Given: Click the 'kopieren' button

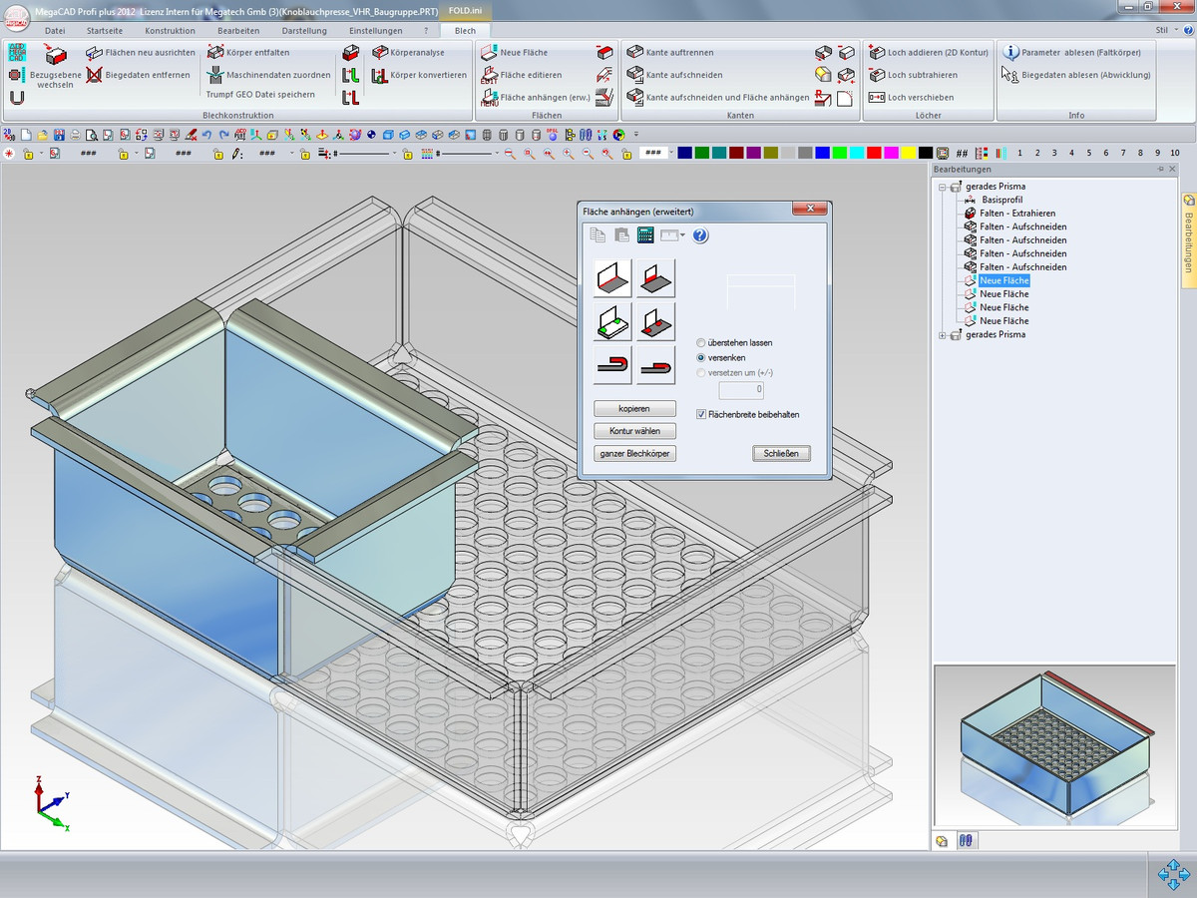Looking at the screenshot, I should (x=634, y=409).
